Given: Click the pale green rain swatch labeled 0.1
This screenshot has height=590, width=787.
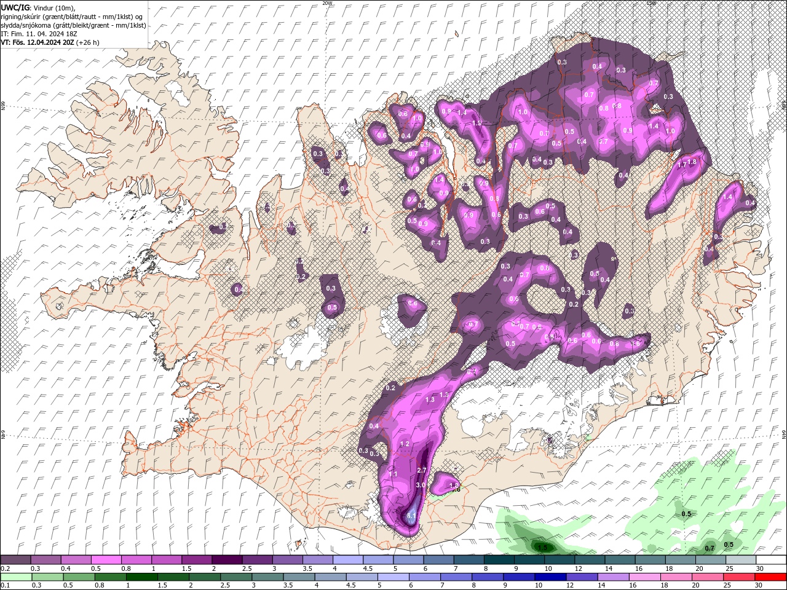Looking at the screenshot, I should pyautogui.click(x=16, y=576).
